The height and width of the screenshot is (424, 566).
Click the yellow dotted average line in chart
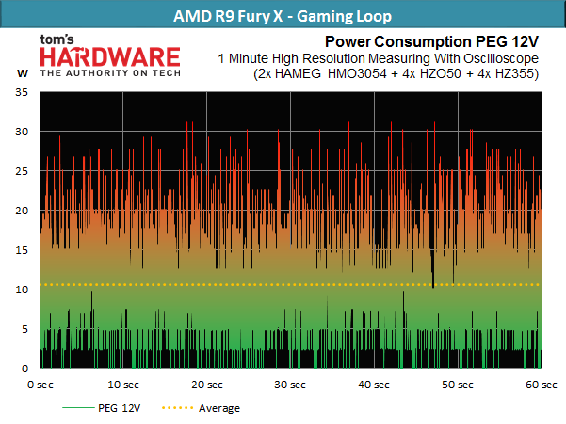pyautogui.click(x=291, y=285)
